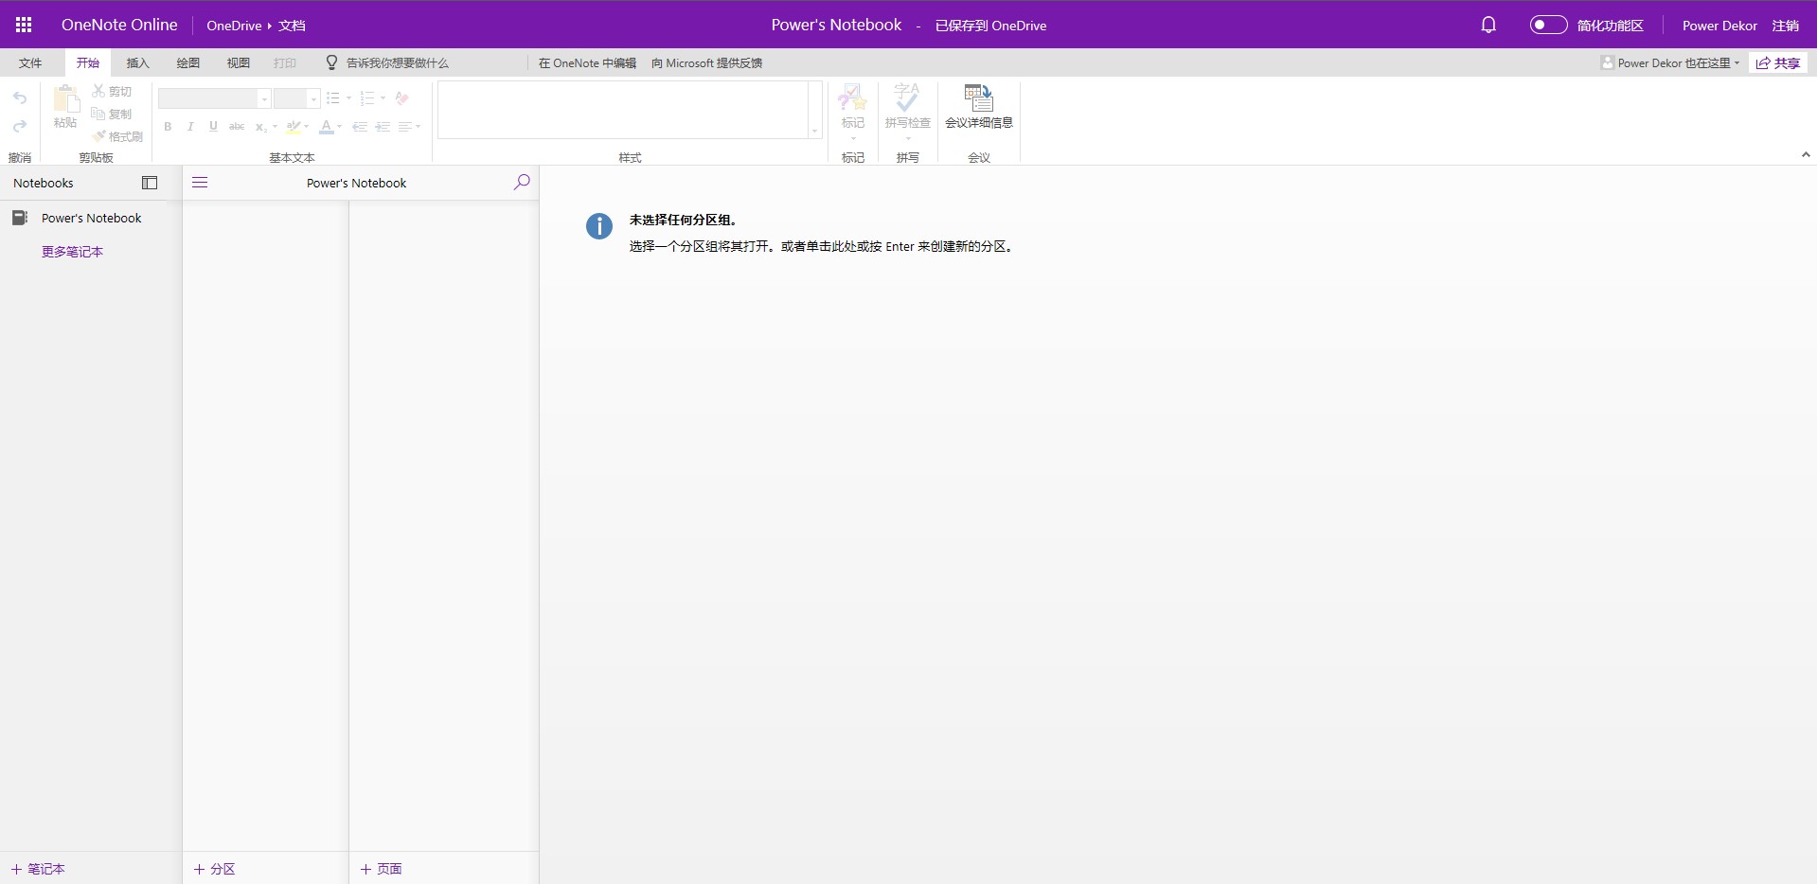Expand numbering style dropdown arrow
This screenshot has width=1817, height=884.
pyautogui.click(x=383, y=98)
